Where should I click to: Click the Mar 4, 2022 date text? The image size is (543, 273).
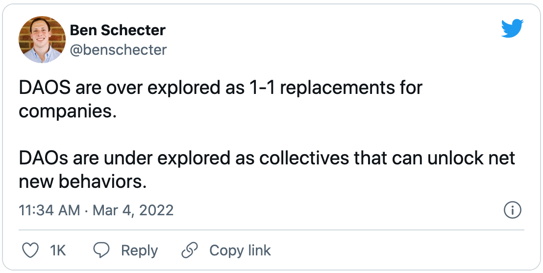point(133,210)
